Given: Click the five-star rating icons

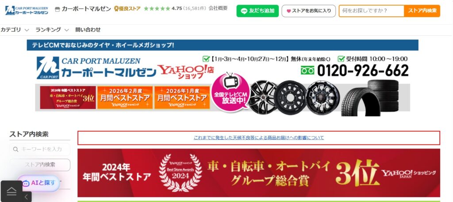Looking at the screenshot, I should coord(157,9).
